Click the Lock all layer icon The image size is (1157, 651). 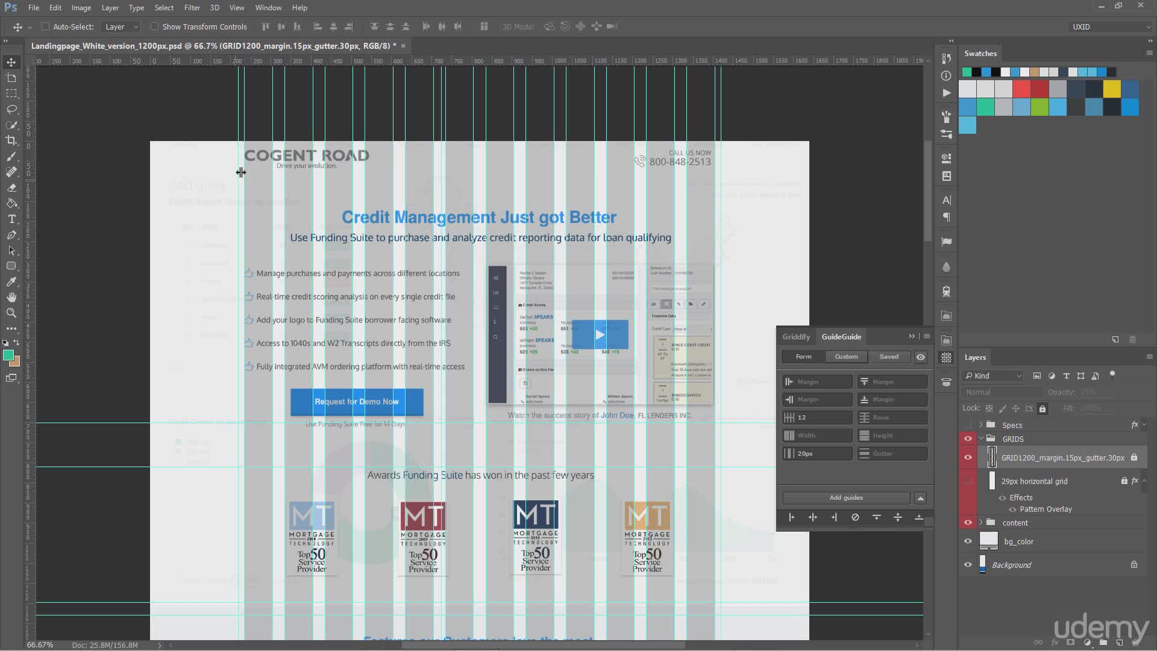click(1043, 409)
